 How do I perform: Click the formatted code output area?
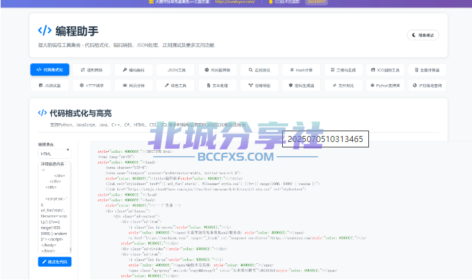[281, 210]
